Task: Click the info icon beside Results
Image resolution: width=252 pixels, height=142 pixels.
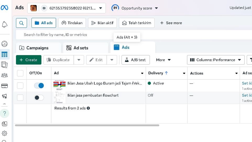Action: click(88, 108)
